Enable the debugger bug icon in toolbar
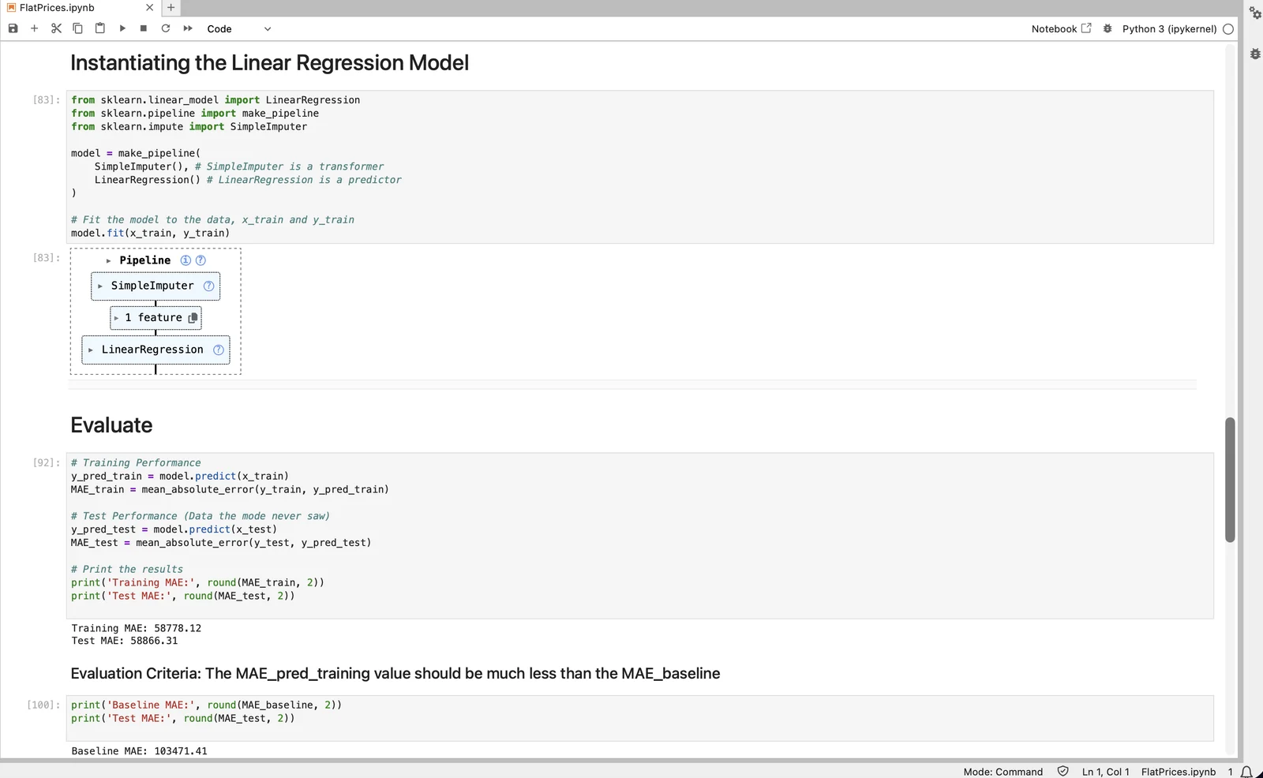The height and width of the screenshot is (778, 1263). point(1107,28)
